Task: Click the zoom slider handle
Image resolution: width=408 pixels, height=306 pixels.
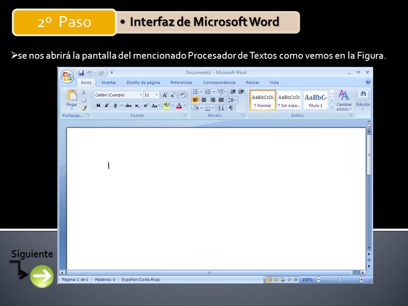Action: pos(340,280)
